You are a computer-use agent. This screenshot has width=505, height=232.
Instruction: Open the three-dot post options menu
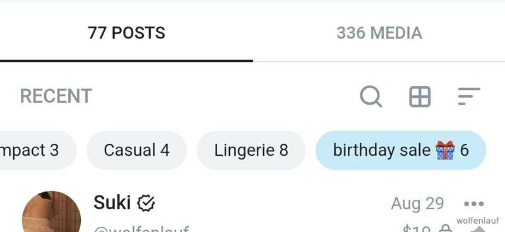474,204
